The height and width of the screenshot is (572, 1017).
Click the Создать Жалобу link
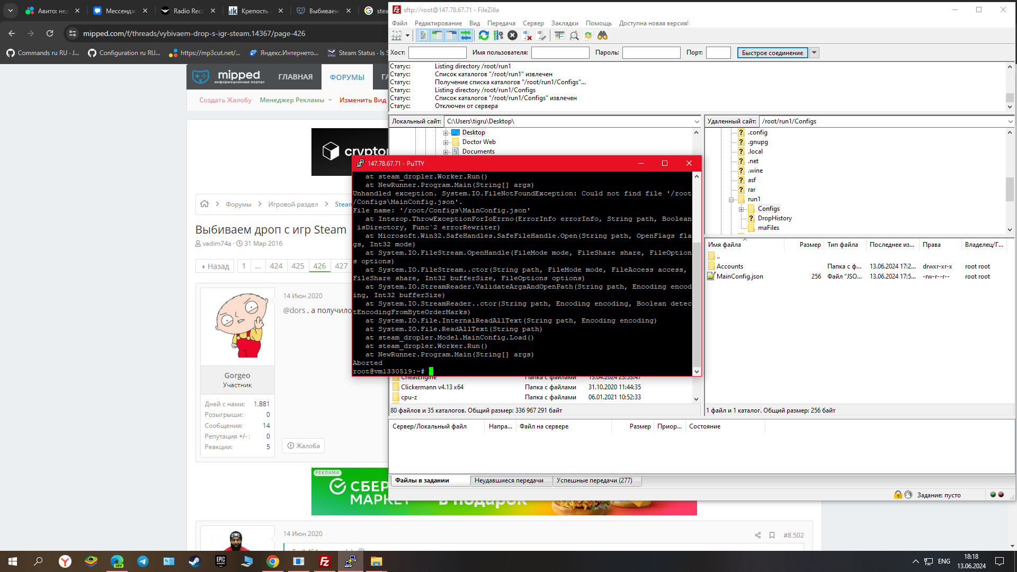[225, 100]
